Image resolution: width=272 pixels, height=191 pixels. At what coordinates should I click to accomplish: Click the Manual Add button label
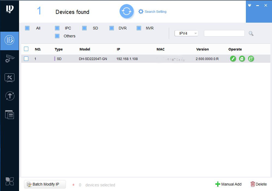coord(231,184)
